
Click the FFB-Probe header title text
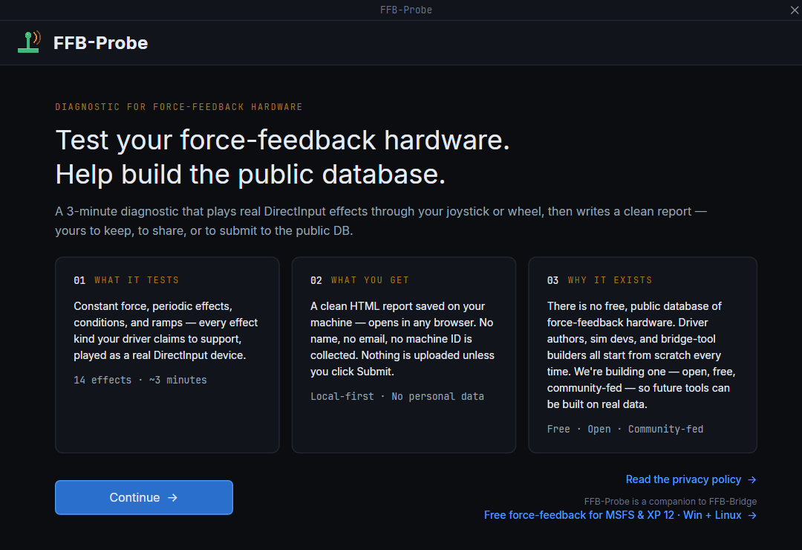(101, 43)
